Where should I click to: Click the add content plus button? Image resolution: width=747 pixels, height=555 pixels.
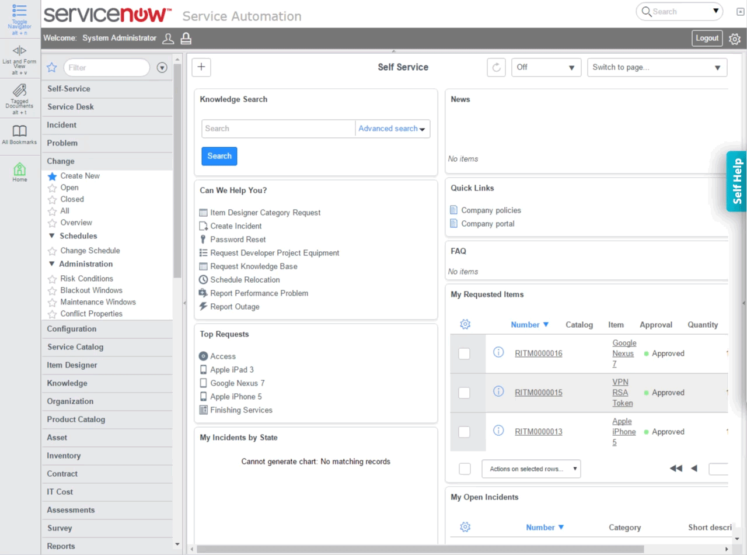(x=201, y=67)
